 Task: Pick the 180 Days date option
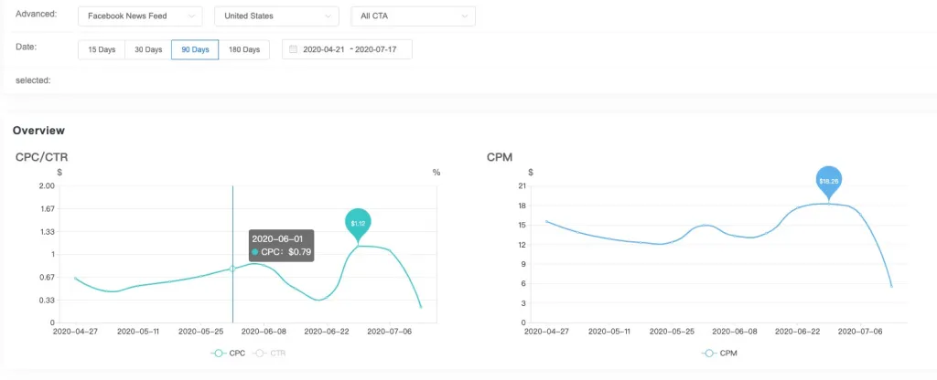pos(243,49)
